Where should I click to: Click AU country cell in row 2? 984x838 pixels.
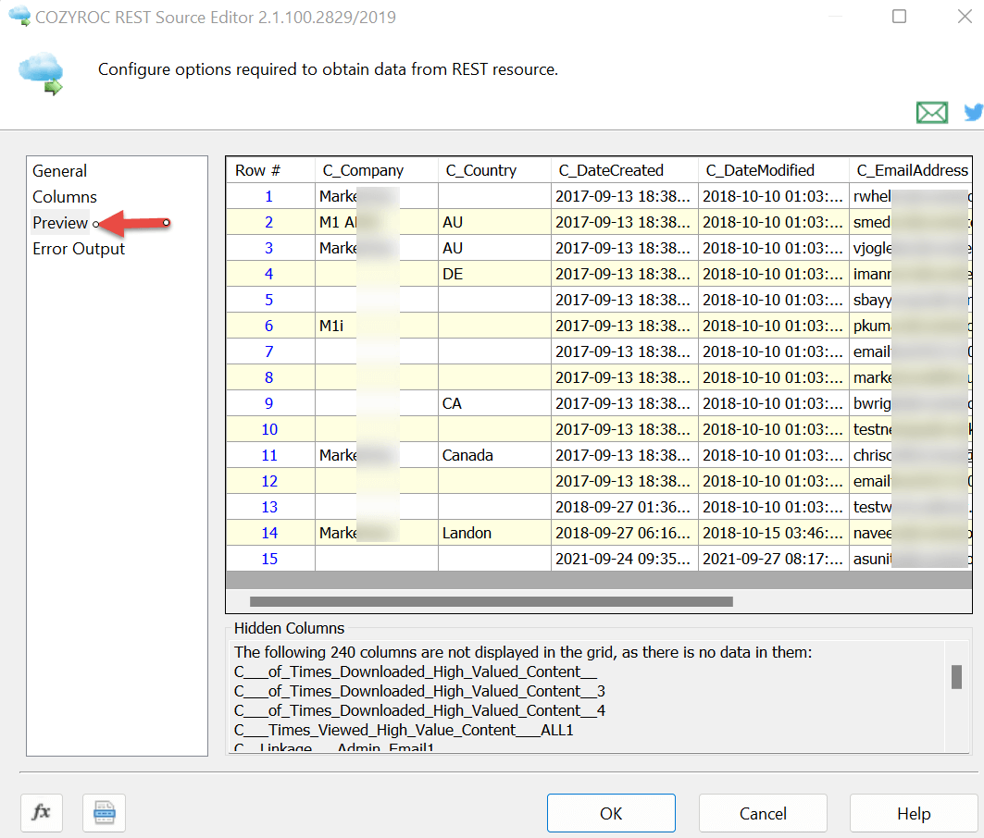coord(494,222)
